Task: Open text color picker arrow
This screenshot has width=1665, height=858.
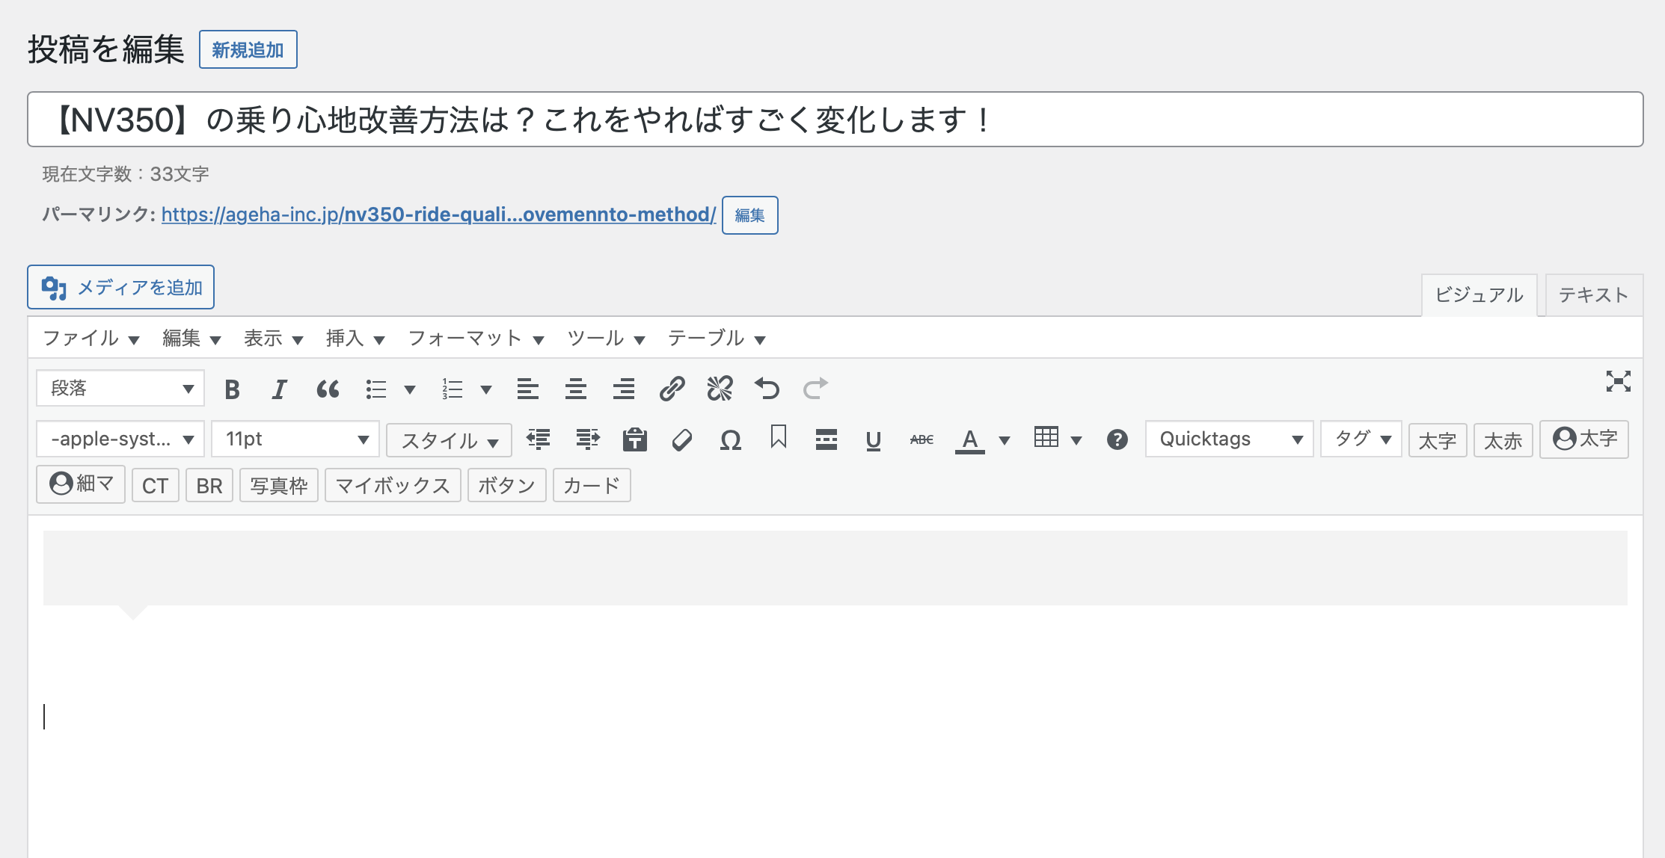Action: point(1005,440)
